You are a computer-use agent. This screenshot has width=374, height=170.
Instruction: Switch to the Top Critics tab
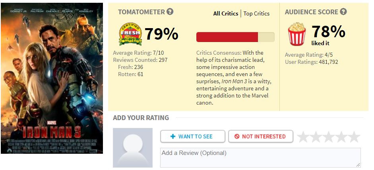[256, 13]
